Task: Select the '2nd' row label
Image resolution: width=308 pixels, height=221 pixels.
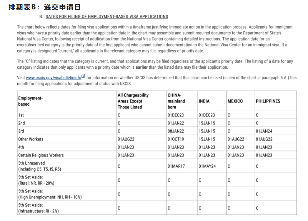Action: tap(21, 123)
